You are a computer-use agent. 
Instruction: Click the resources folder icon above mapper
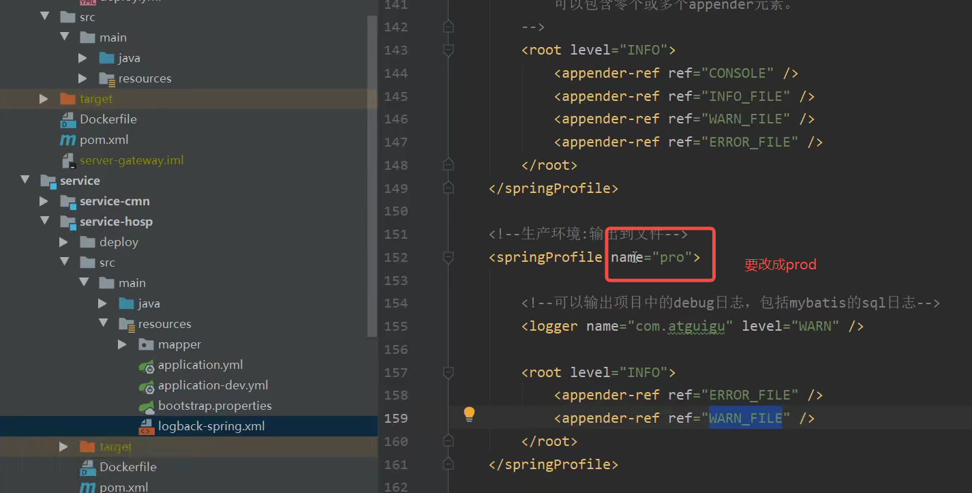126,325
